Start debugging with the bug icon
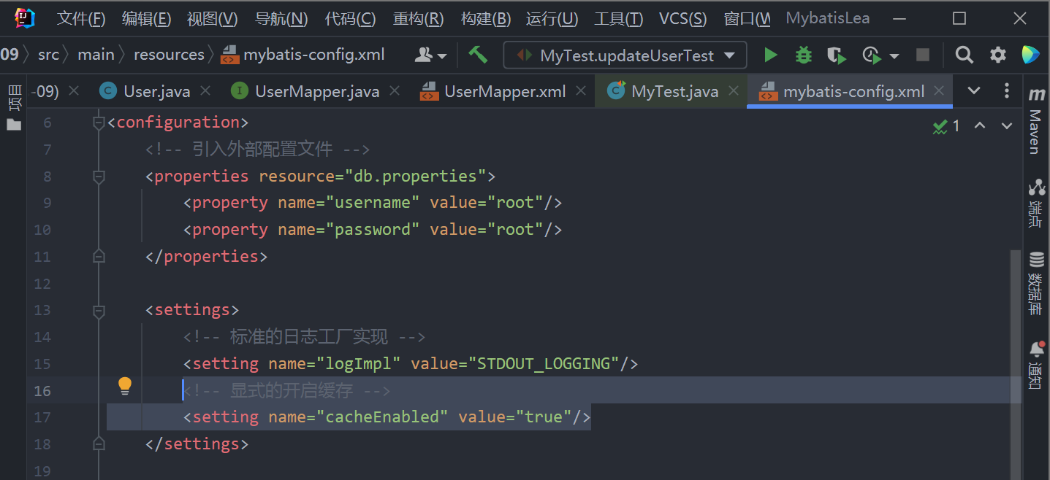 click(x=803, y=55)
